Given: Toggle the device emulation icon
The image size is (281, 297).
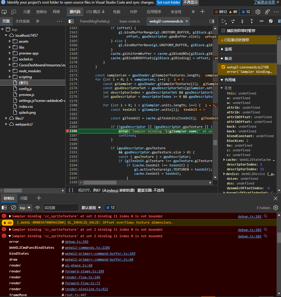Looking at the screenshot, I should (14, 12).
